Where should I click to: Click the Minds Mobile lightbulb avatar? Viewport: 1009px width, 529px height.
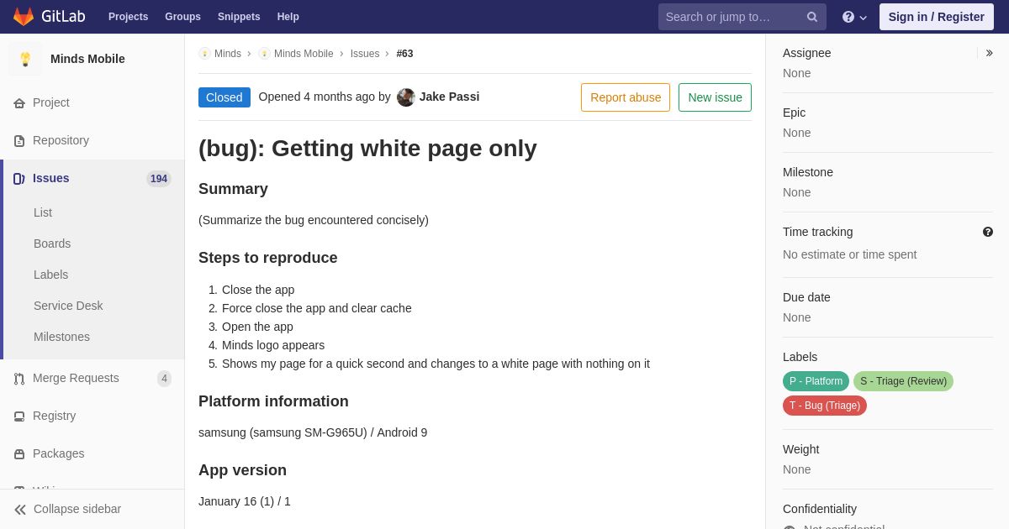[25, 59]
